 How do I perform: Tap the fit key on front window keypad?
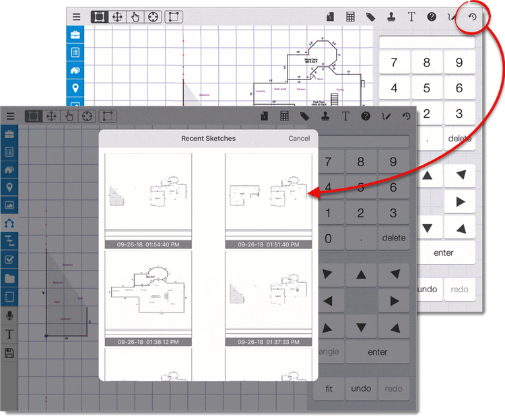tap(329, 388)
